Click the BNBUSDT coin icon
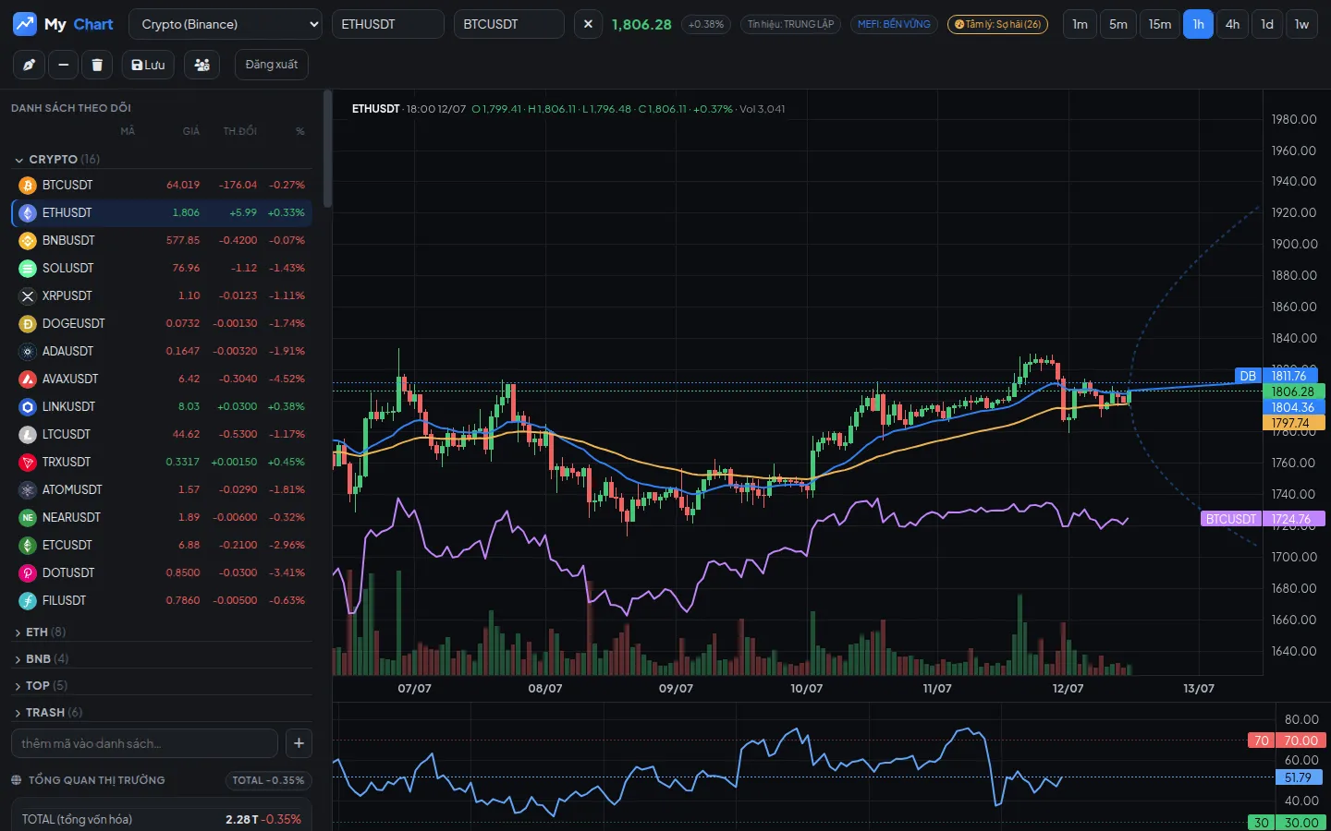The width and height of the screenshot is (1331, 831). (28, 240)
